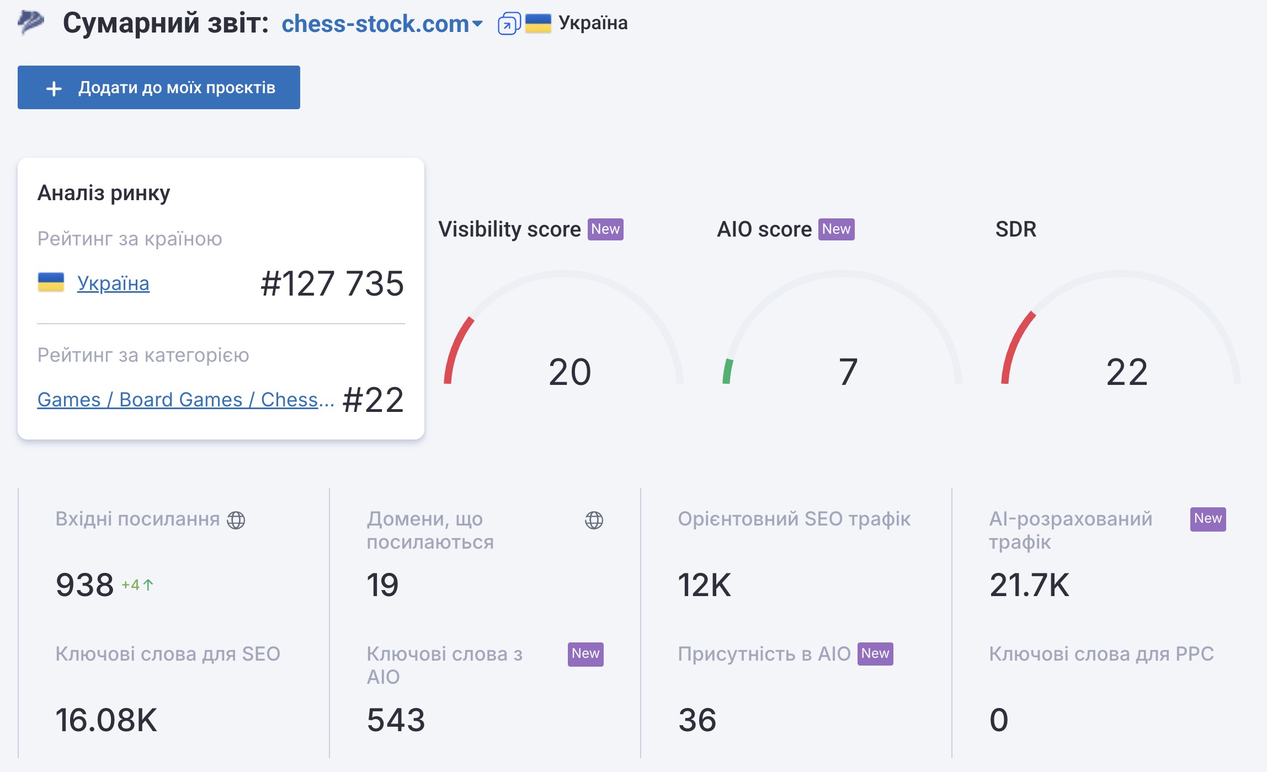Open the Україна country ranking link

(113, 283)
